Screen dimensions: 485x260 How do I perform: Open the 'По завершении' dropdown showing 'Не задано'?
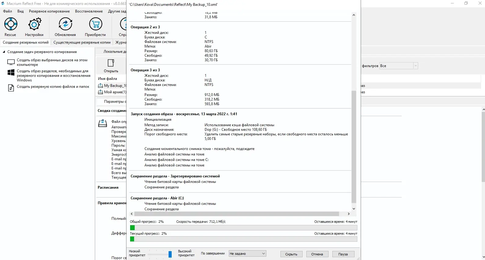(247, 254)
